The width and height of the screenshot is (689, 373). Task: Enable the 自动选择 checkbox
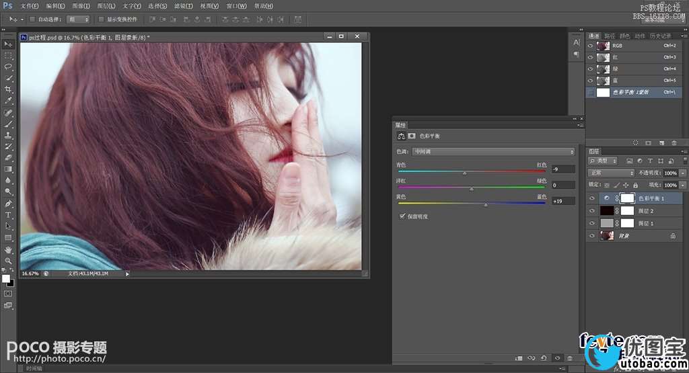coord(32,19)
